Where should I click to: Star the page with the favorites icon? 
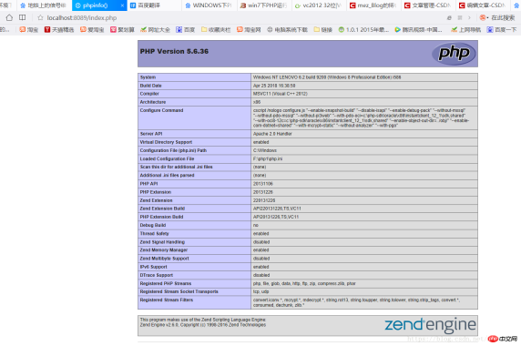pyautogui.click(x=40, y=17)
